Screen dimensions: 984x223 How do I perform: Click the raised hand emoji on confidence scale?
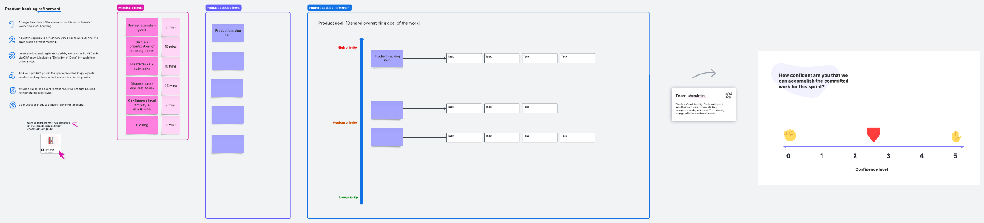tap(956, 136)
